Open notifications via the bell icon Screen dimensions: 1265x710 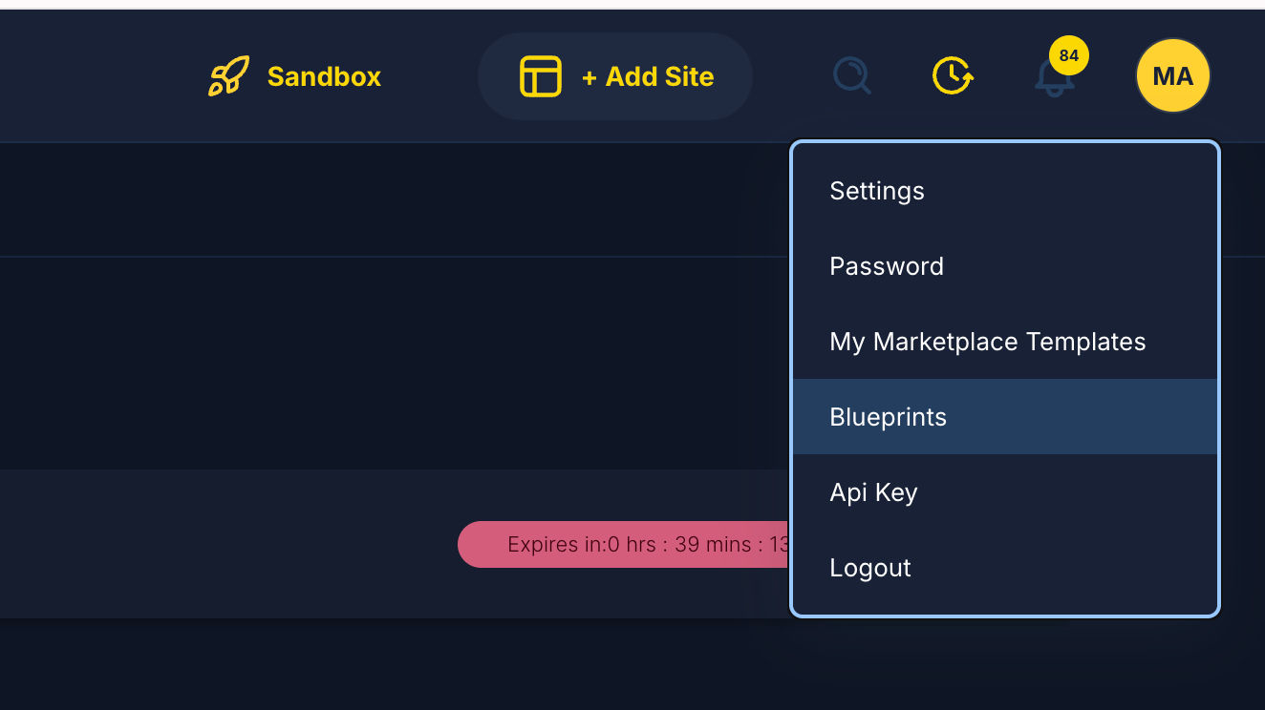(1053, 80)
